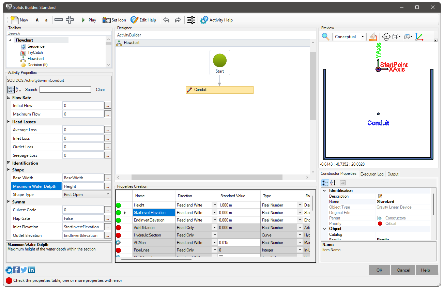444x290 pixels.
Task: Open the sliders settings icon in toolbar
Action: (x=191, y=20)
